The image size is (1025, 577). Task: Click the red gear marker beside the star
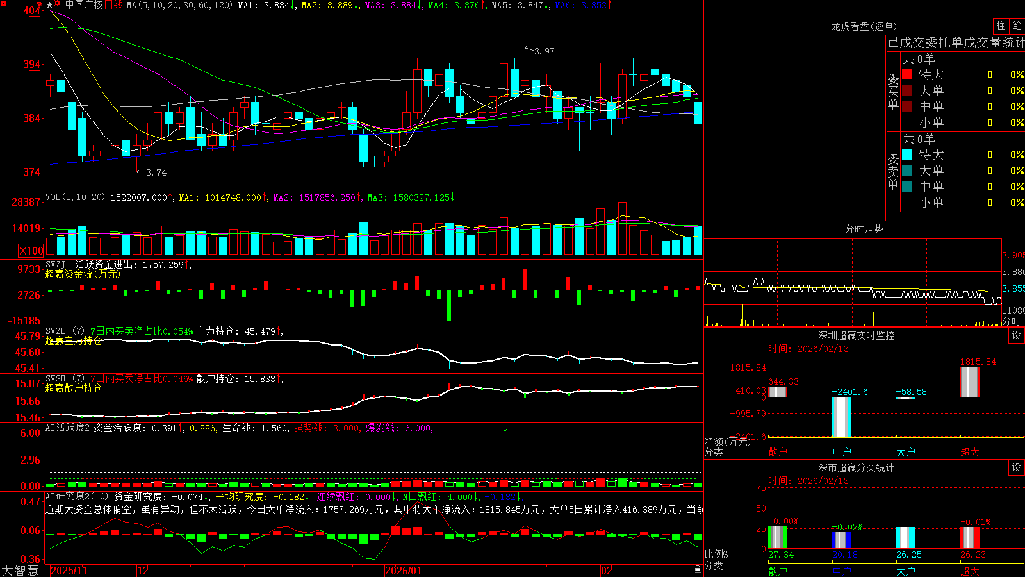pos(58,4)
